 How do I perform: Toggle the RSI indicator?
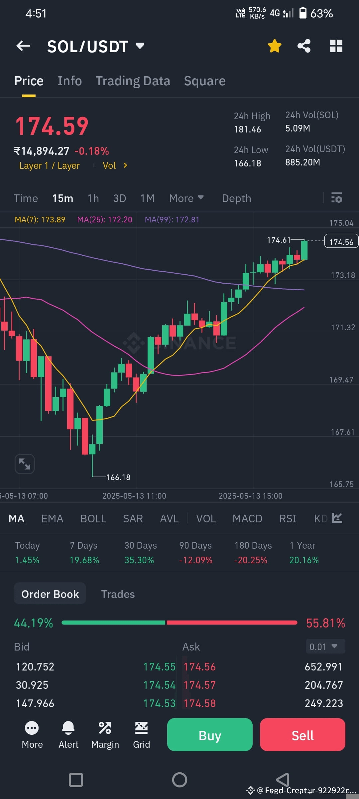[x=288, y=518]
